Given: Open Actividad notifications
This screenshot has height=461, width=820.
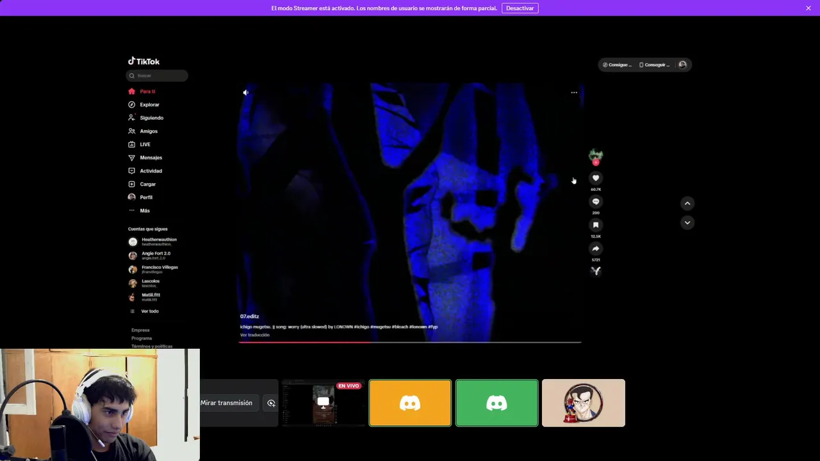Looking at the screenshot, I should coord(151,171).
